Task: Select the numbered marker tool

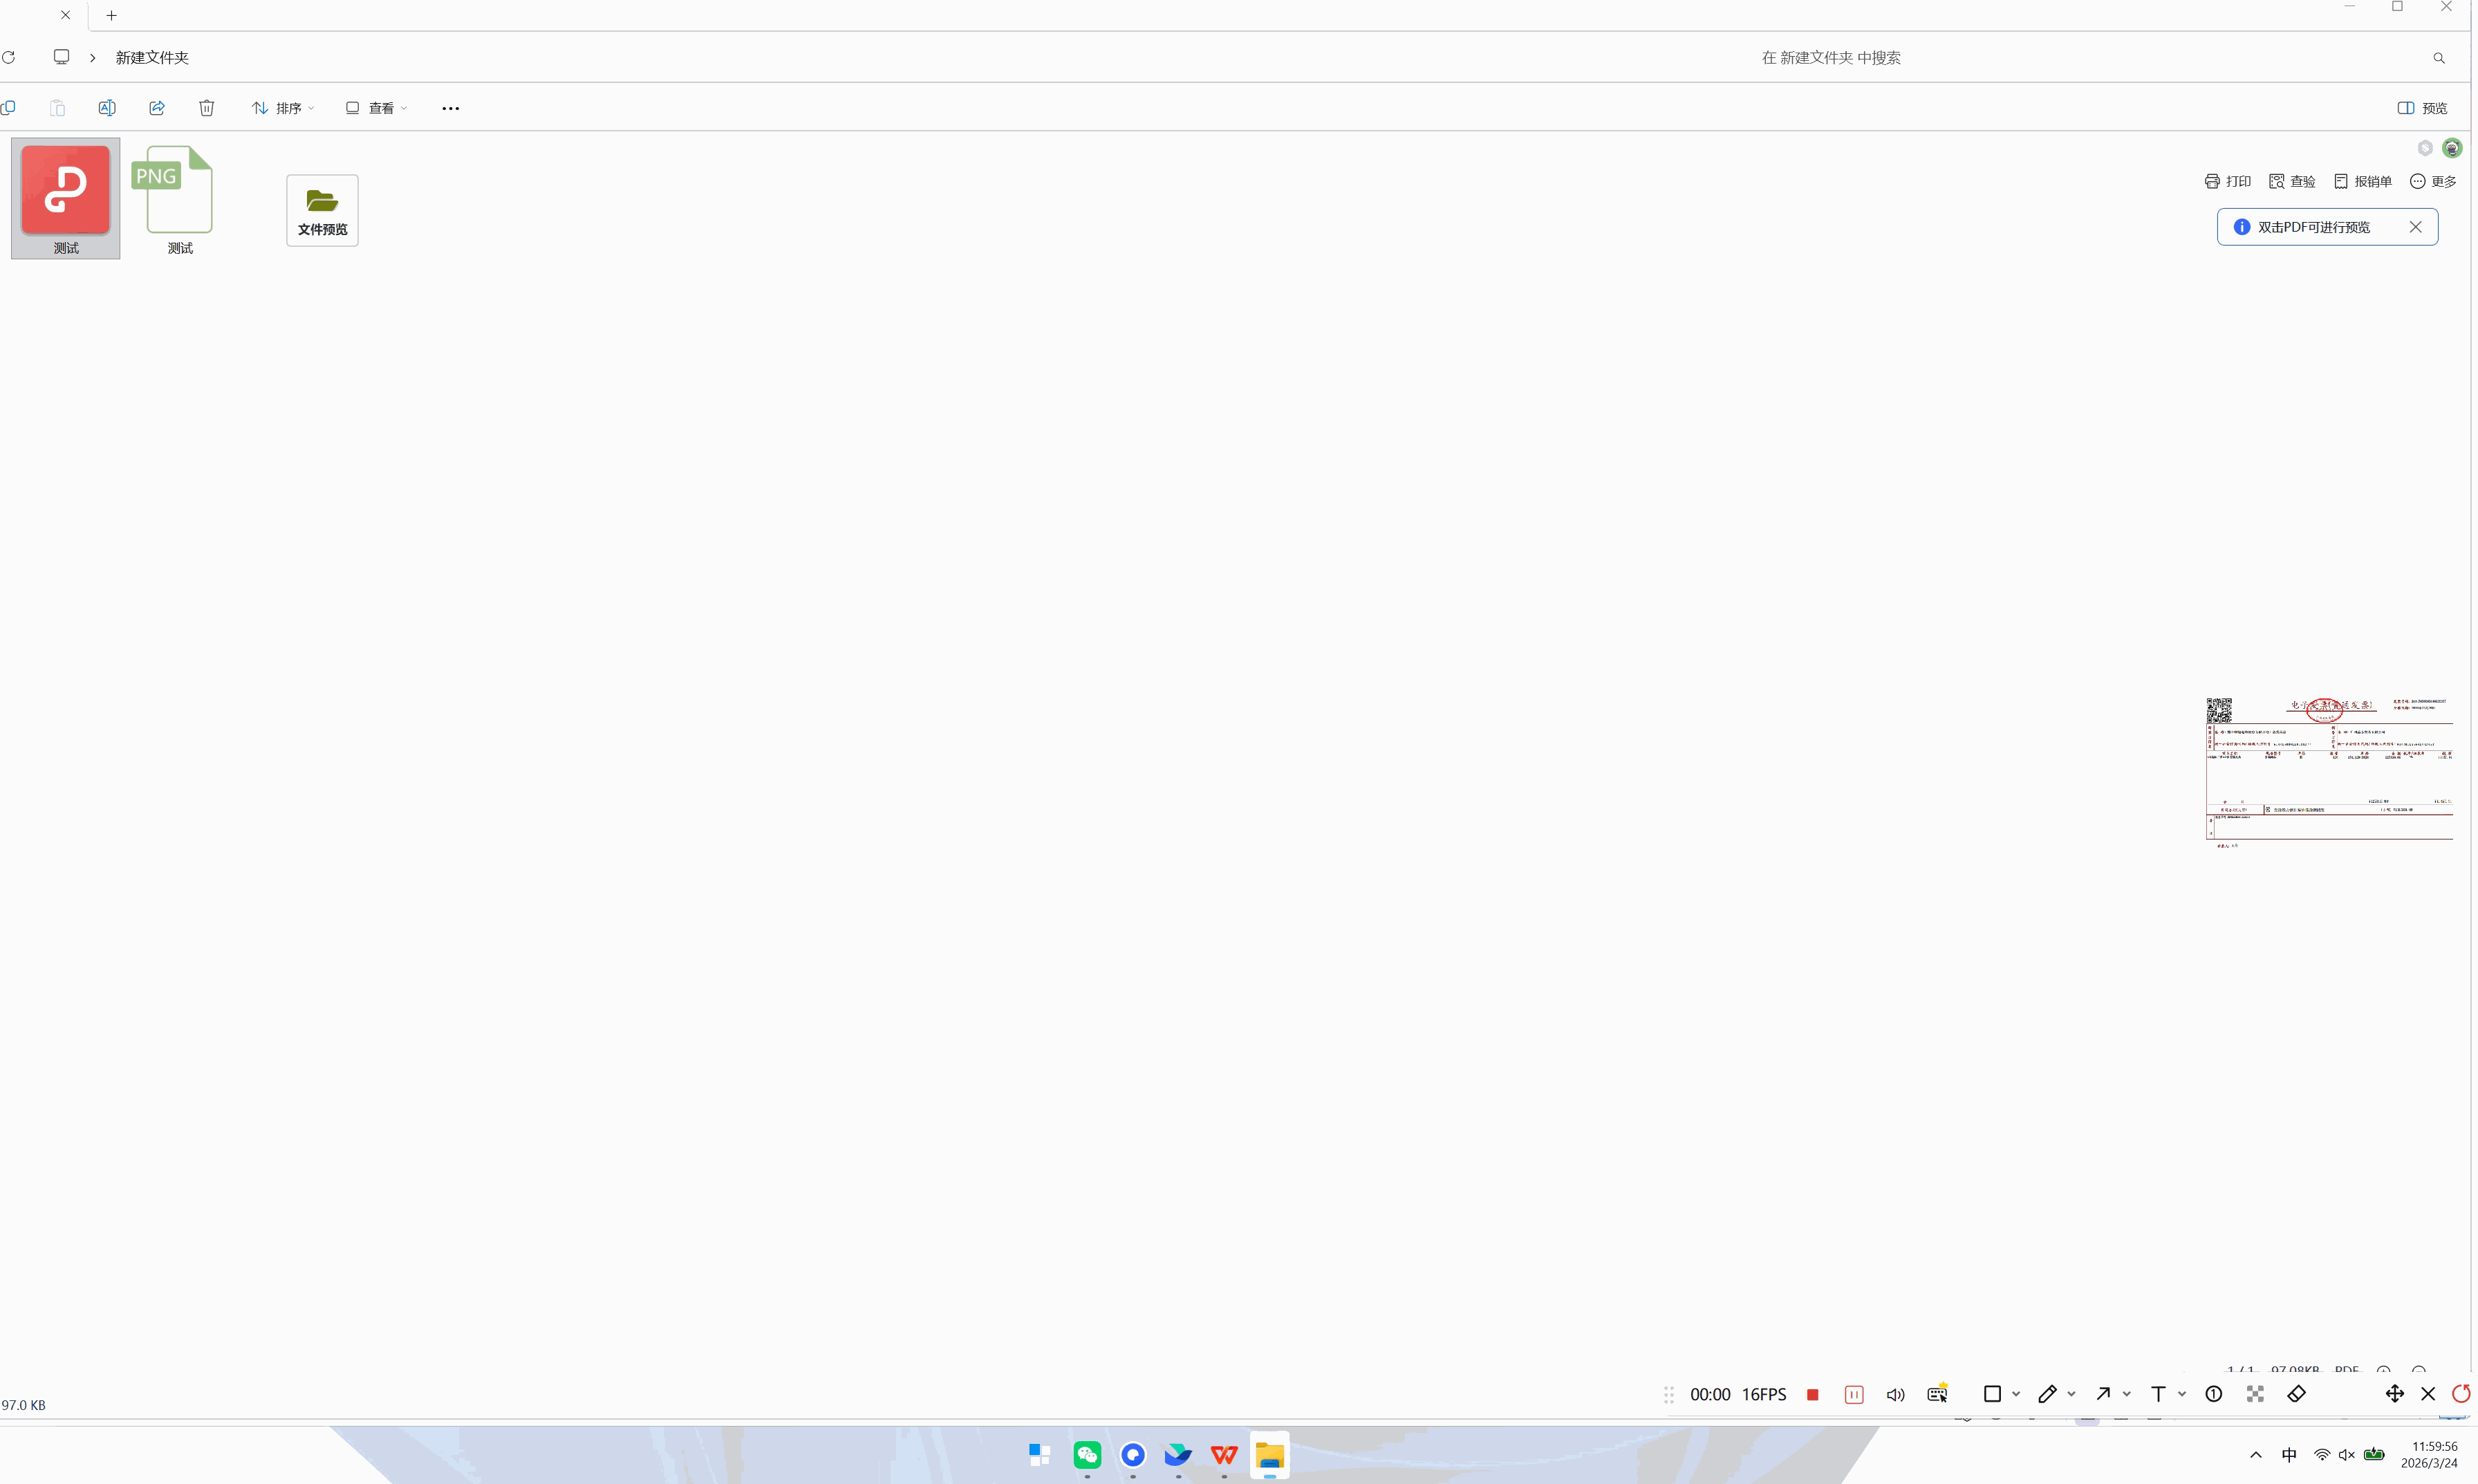Action: tap(2213, 1394)
